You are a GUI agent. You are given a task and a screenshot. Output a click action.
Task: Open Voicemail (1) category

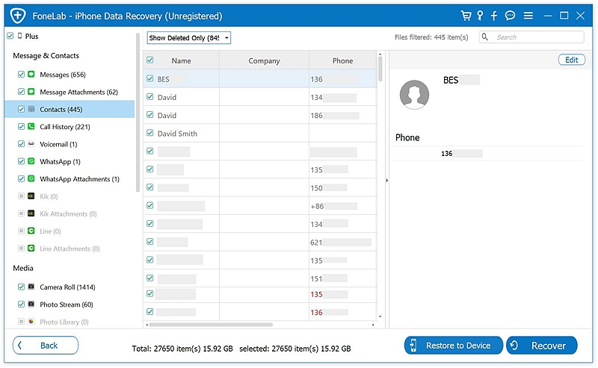[58, 144]
